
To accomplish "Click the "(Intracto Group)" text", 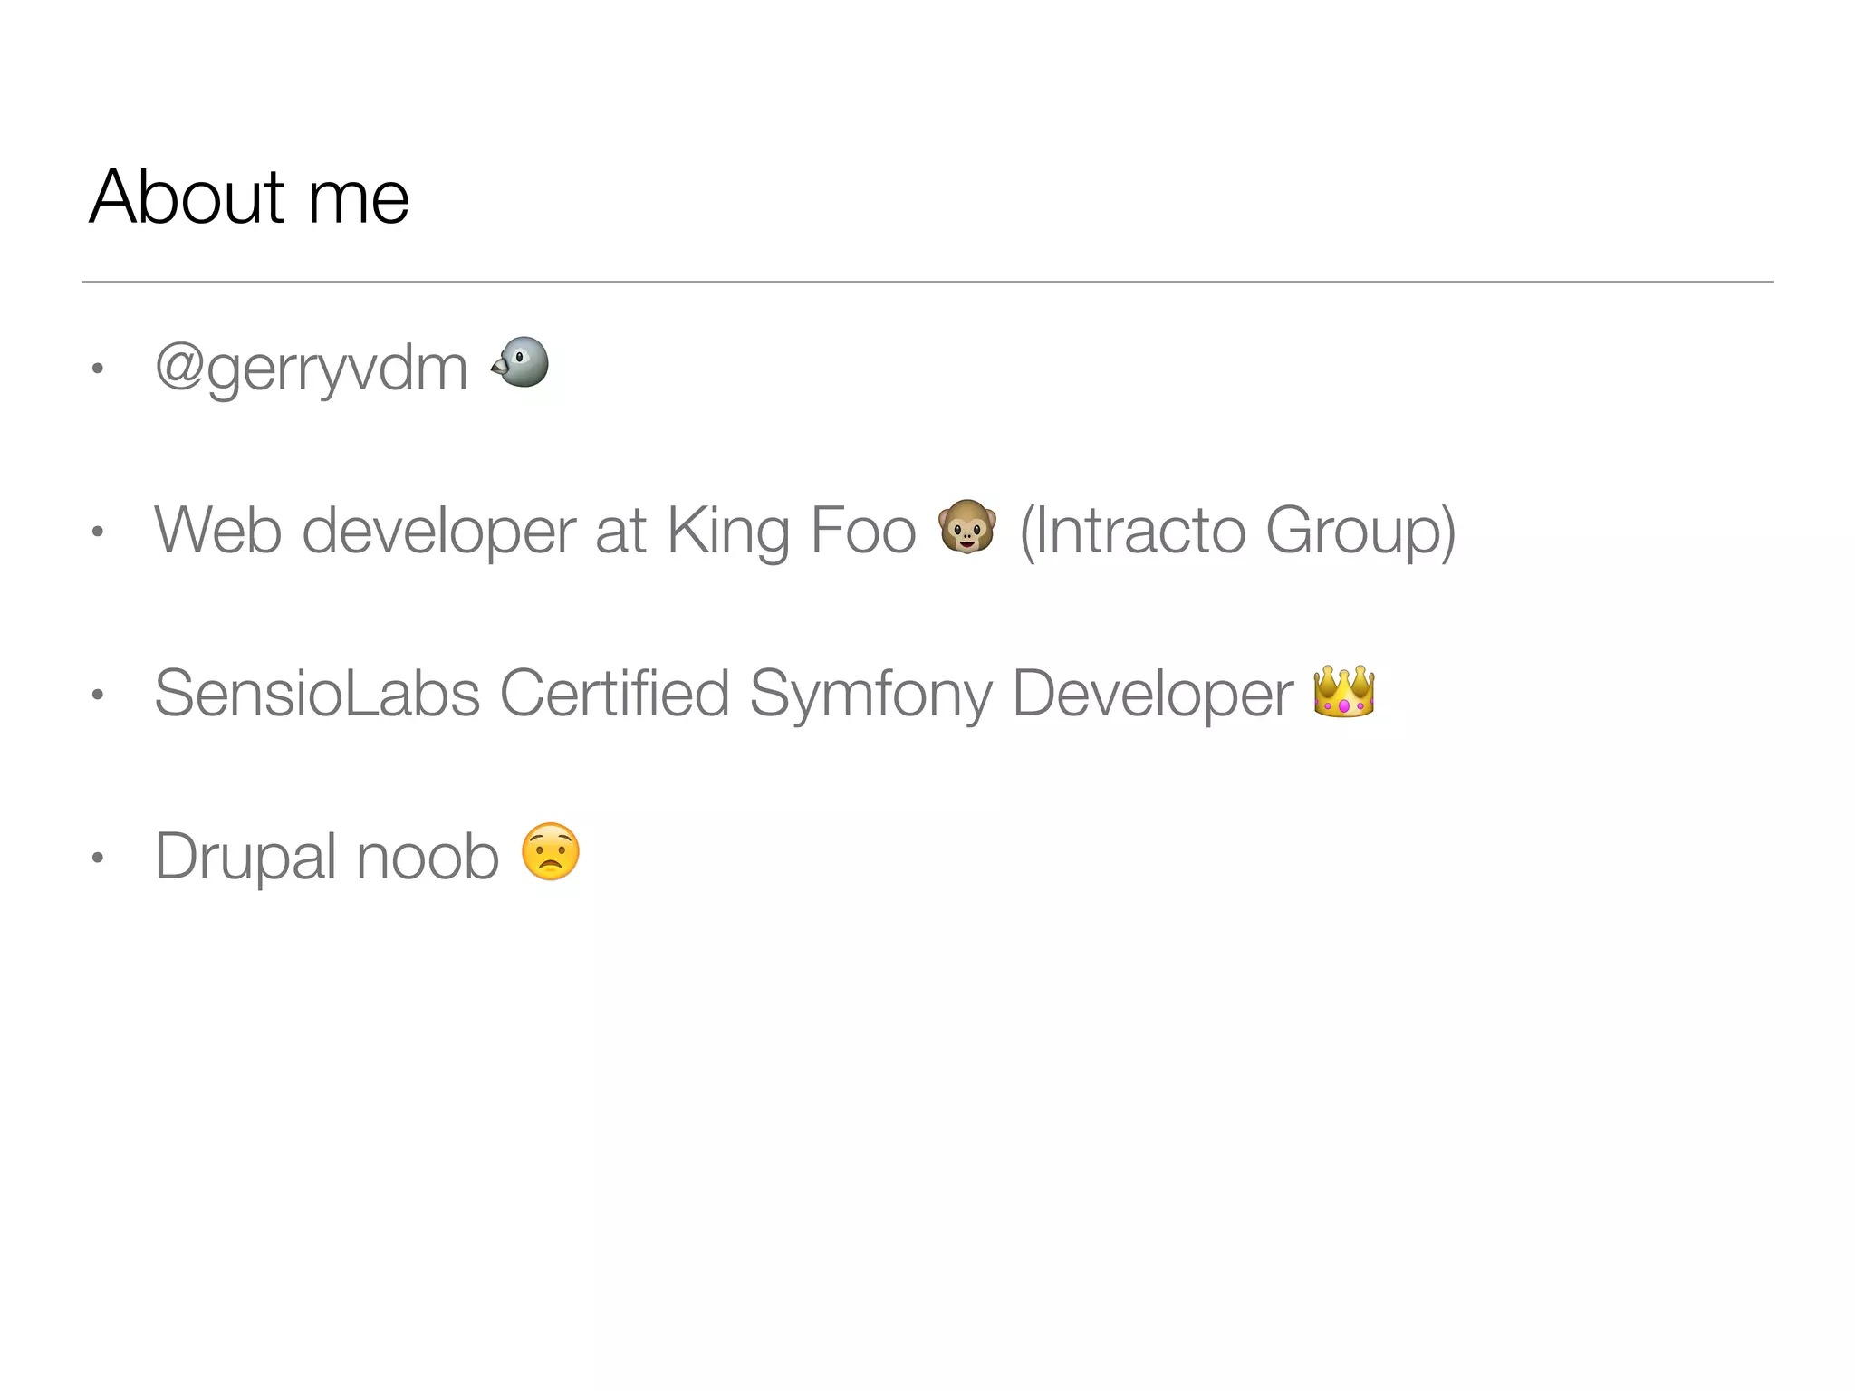I will 1237,531.
